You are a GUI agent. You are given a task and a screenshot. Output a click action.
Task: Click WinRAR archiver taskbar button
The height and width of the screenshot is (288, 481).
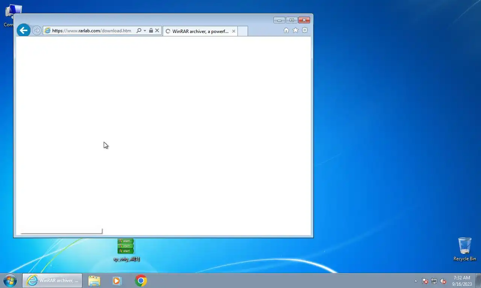52,280
